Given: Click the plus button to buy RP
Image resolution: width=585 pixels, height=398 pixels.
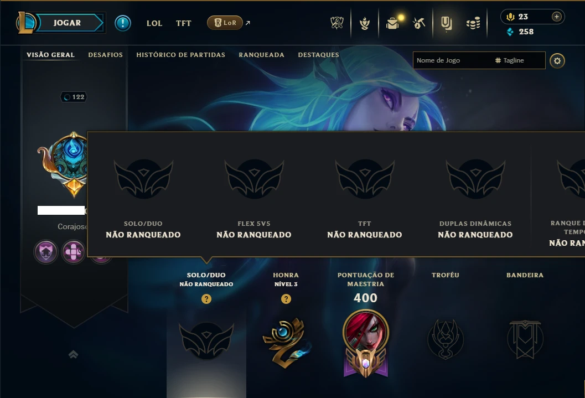Looking at the screenshot, I should [x=556, y=17].
